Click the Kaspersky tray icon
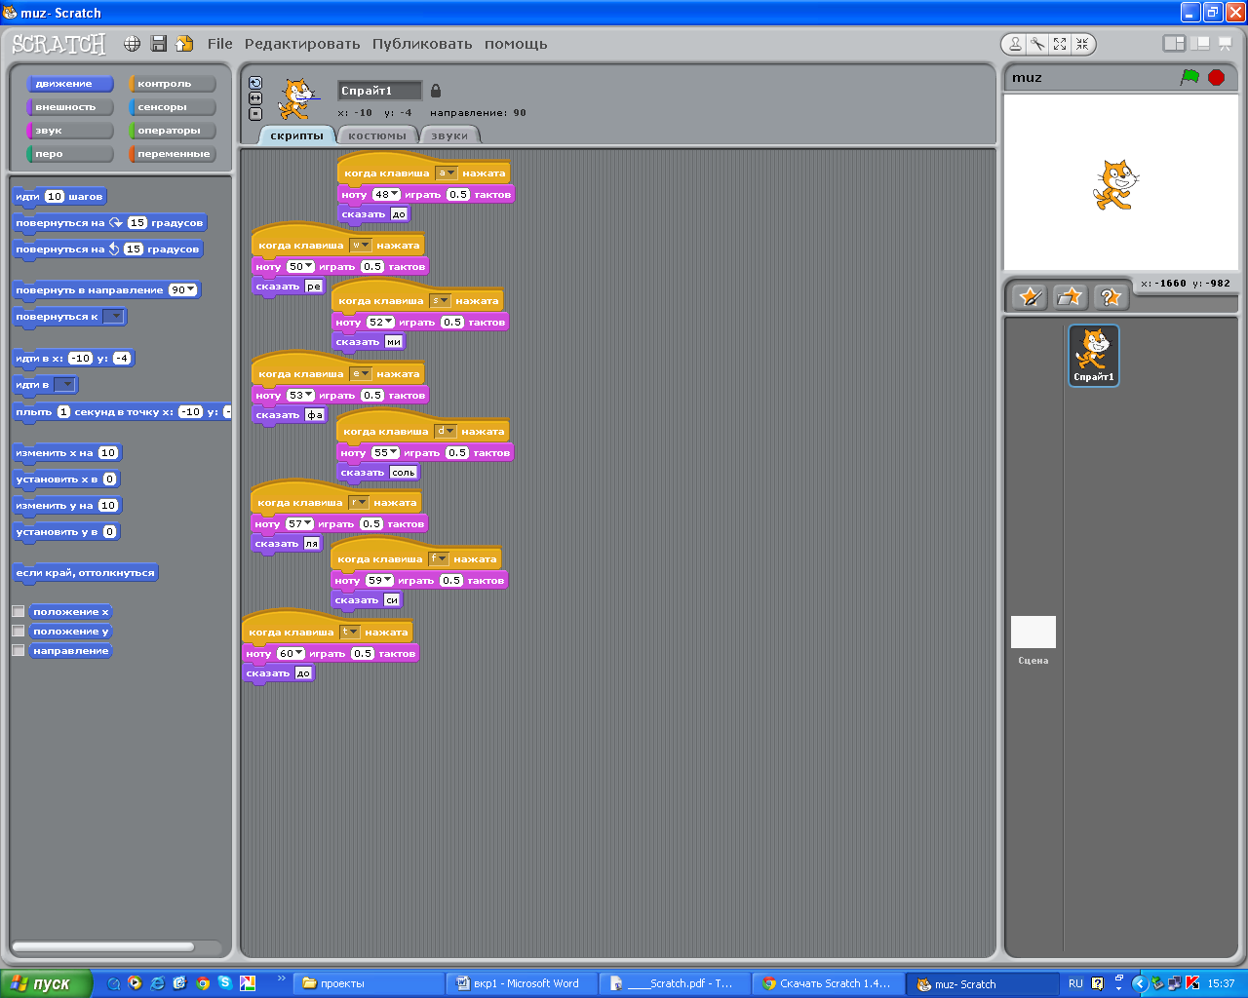Viewport: 1248px width, 998px height. coord(1191,983)
